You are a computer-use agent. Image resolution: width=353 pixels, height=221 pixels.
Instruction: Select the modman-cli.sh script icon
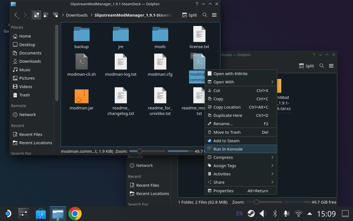tap(82, 62)
